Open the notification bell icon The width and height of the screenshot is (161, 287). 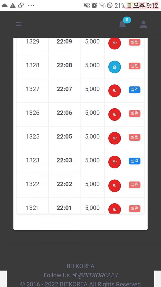(x=122, y=24)
